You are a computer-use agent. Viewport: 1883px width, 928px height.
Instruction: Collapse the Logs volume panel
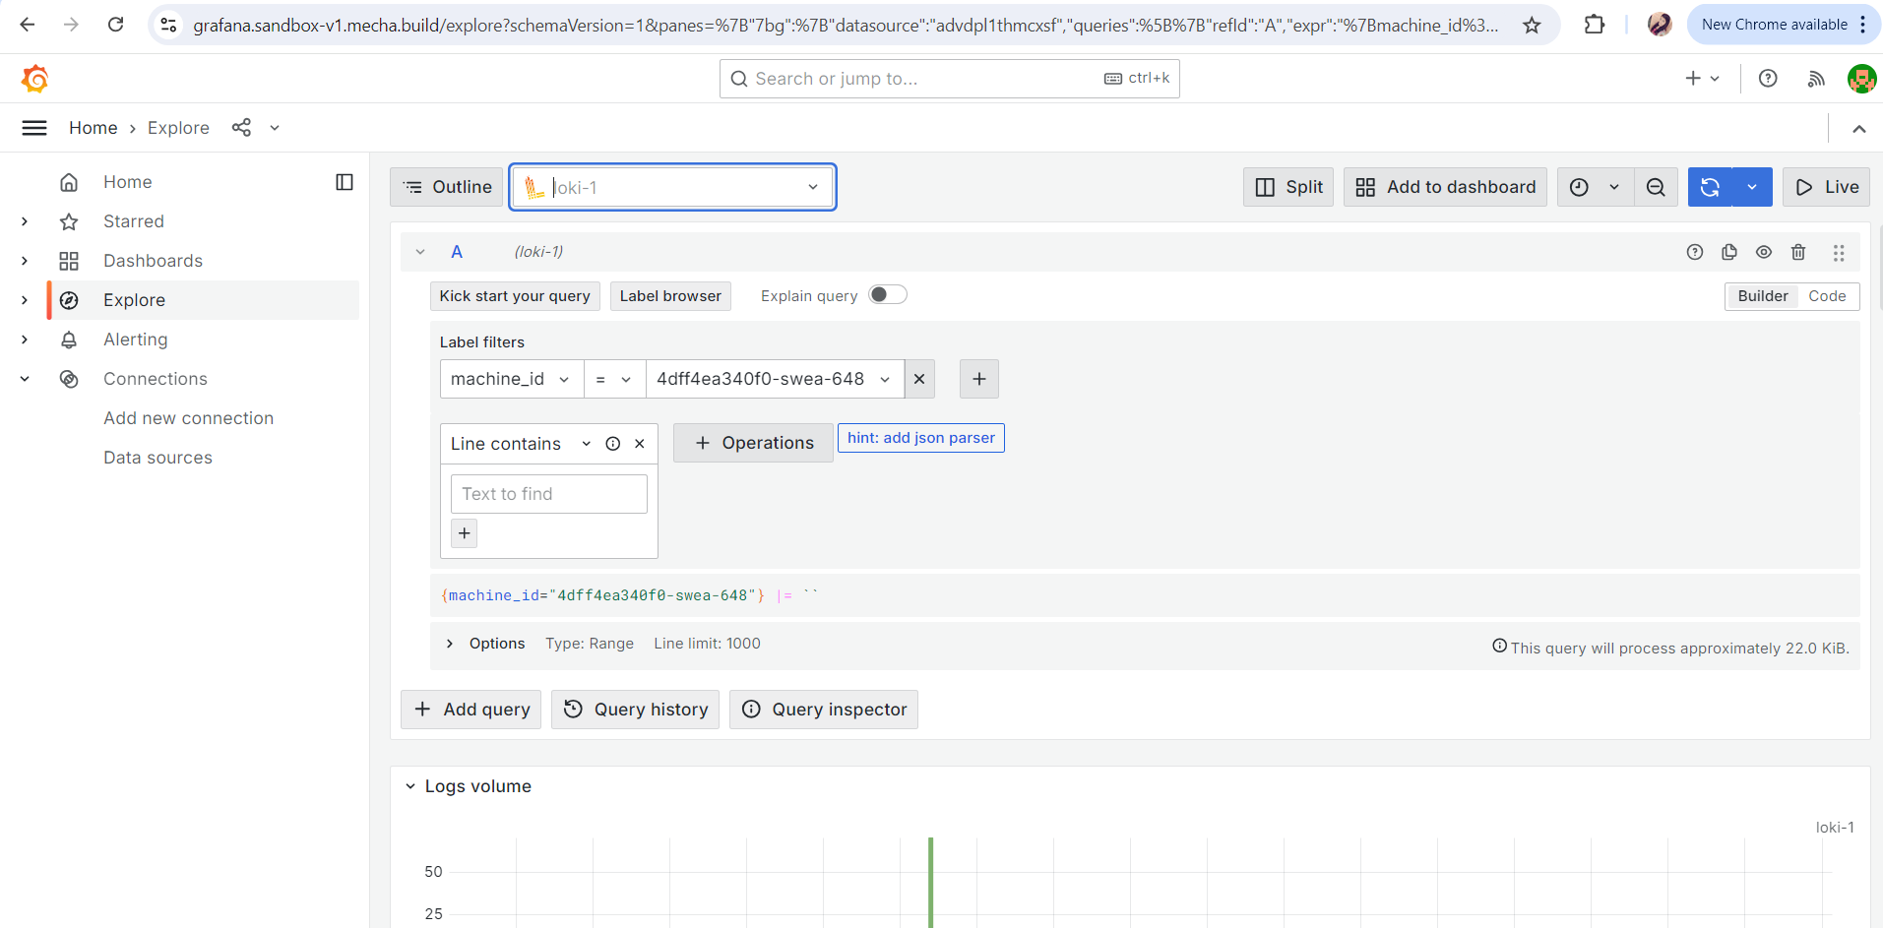pos(410,786)
